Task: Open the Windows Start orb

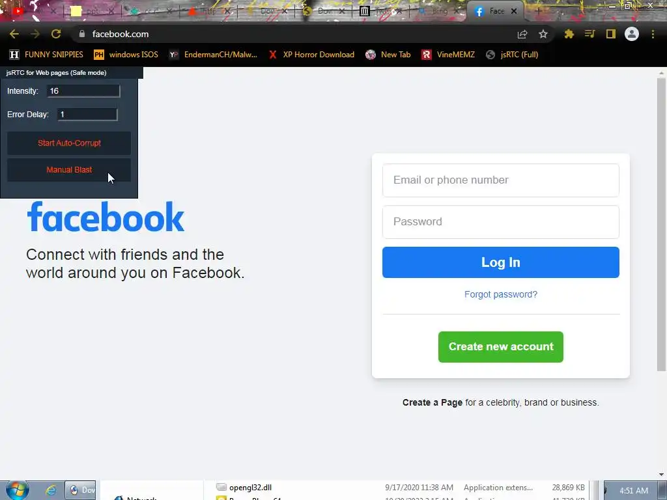Action: click(17, 490)
